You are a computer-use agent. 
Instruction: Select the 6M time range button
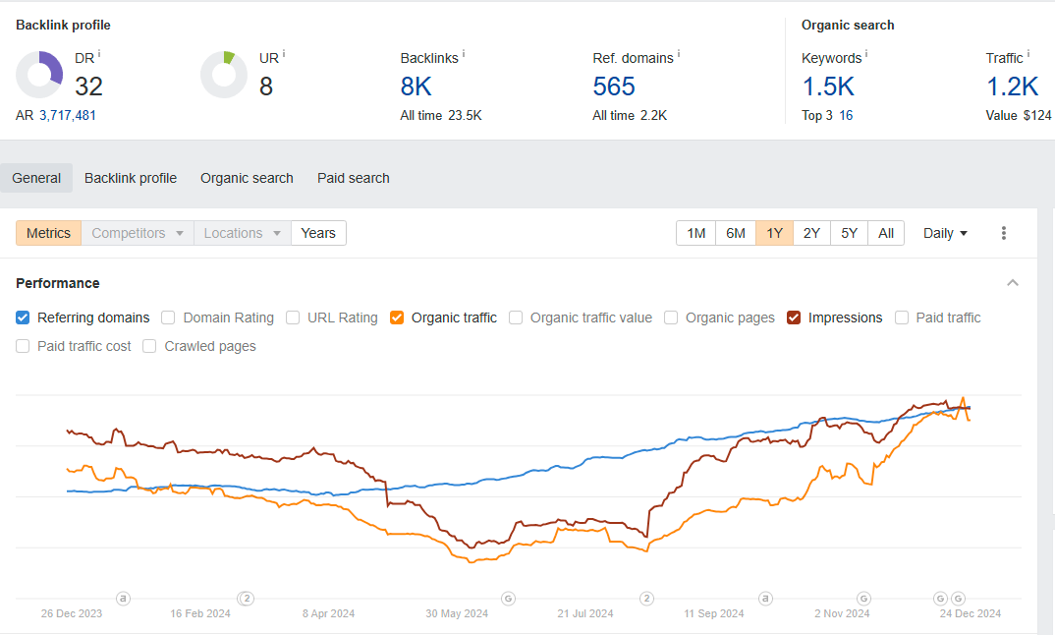coord(735,233)
